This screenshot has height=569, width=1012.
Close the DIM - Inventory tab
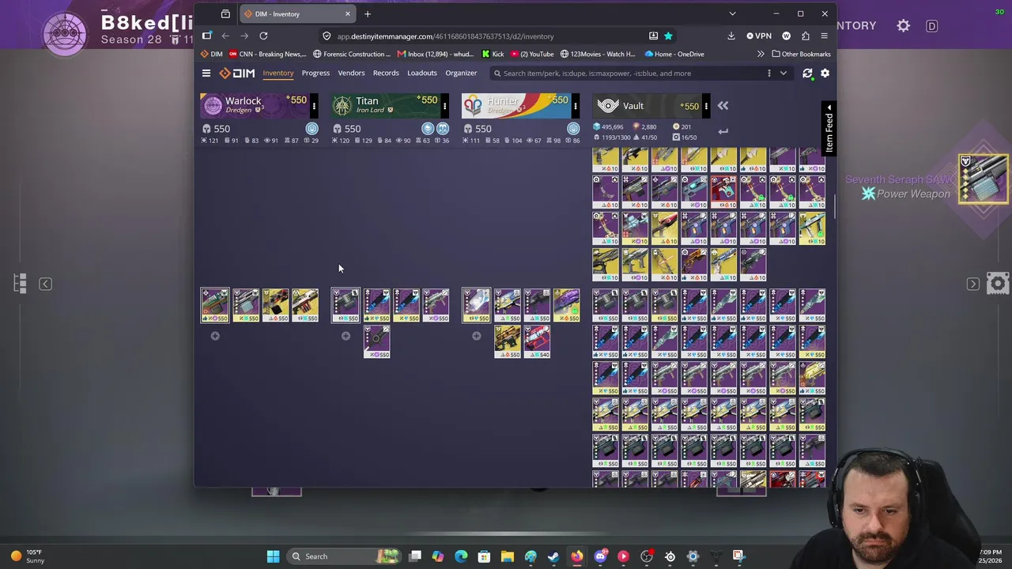[347, 13]
